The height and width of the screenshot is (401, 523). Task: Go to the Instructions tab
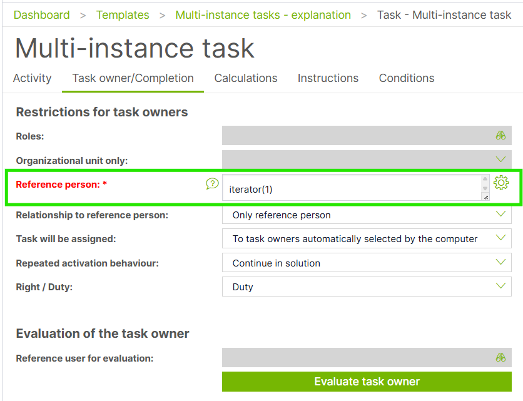click(x=328, y=78)
